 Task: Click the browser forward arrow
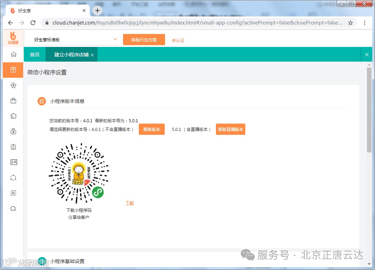coord(22,23)
